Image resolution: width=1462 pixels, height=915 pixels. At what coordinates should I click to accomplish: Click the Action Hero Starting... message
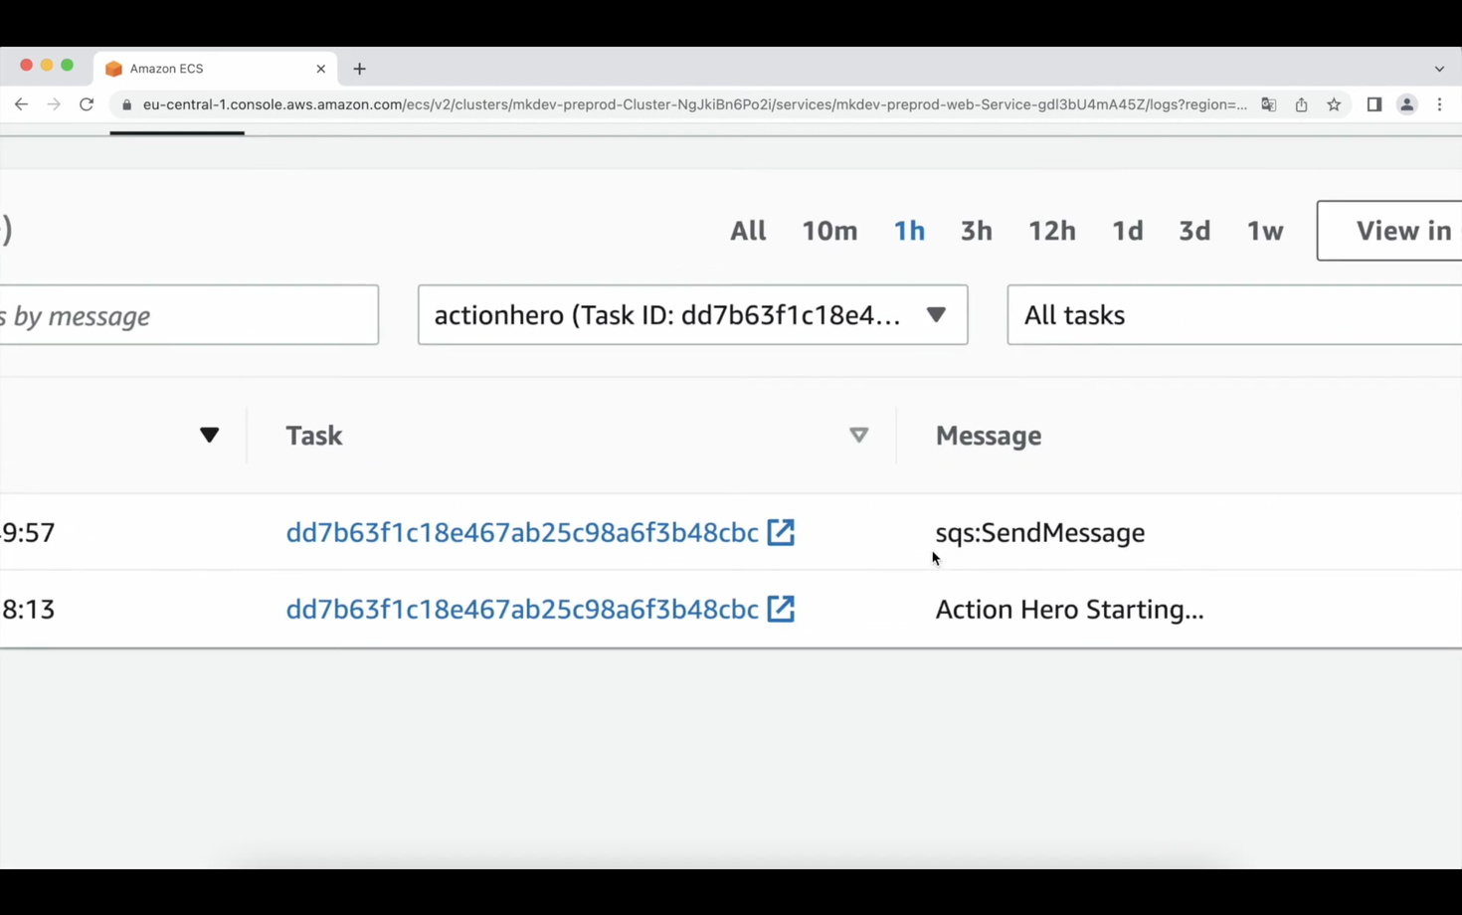click(x=1069, y=609)
